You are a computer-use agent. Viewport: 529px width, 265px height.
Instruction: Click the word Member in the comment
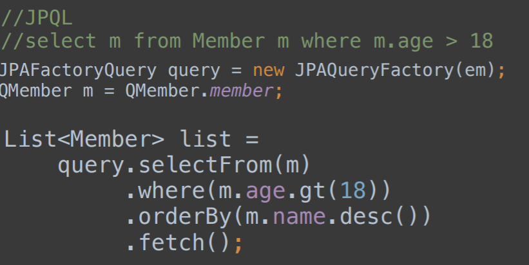(x=228, y=41)
